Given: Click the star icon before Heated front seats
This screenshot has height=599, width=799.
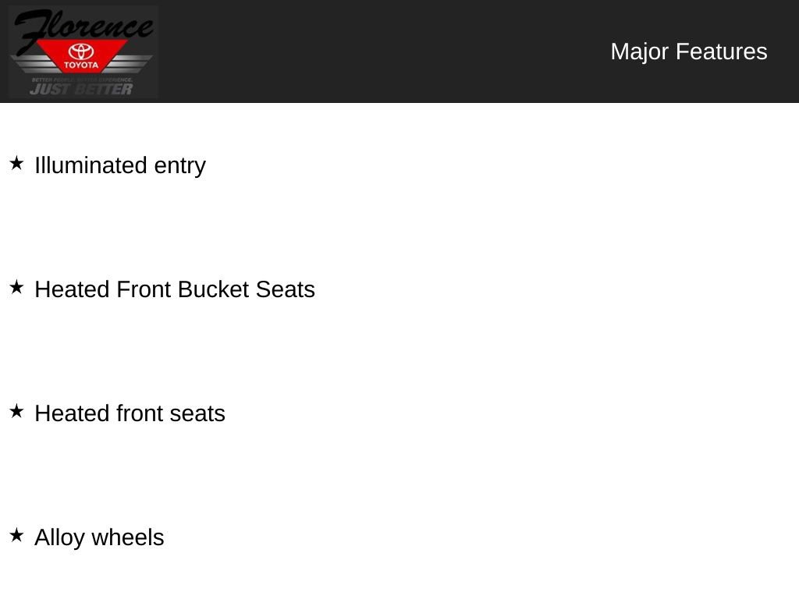Looking at the screenshot, I should (x=16, y=411).
